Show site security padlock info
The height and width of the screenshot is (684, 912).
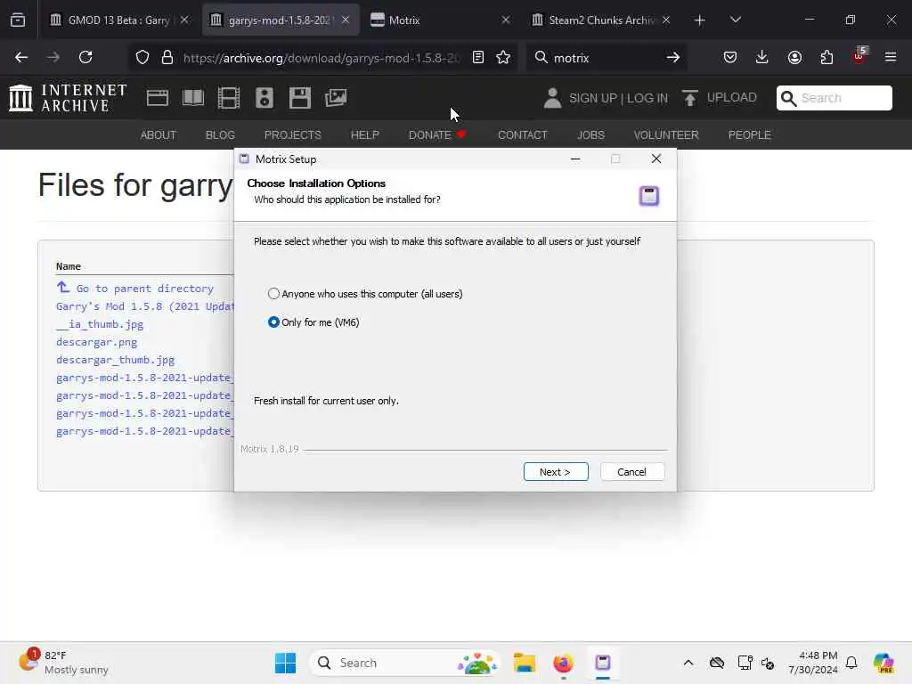tap(167, 57)
